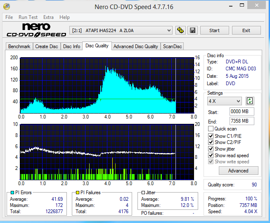Image resolution: width=270 pixels, height=223 pixels.
Task: Click the End position field 7358 MB
Action: 242,121
